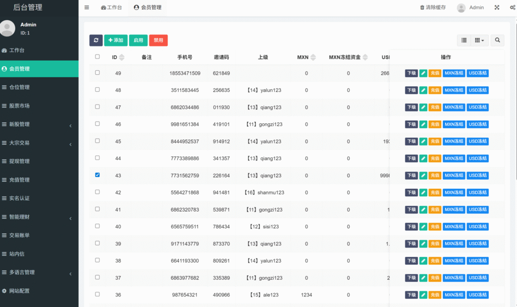Uncheck the checkbox for row ID 43

coord(97,175)
